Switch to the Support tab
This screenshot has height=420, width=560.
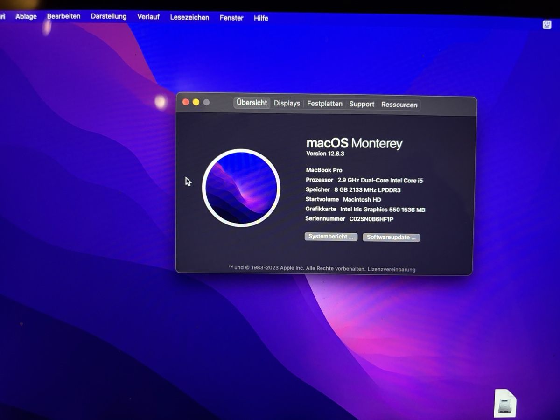click(x=362, y=104)
